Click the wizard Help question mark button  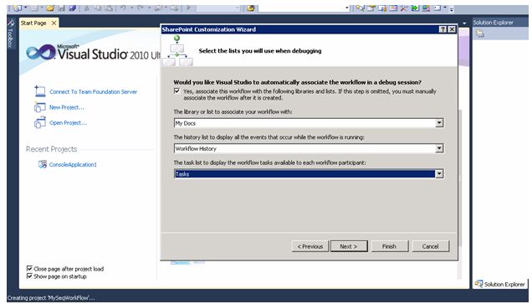442,29
